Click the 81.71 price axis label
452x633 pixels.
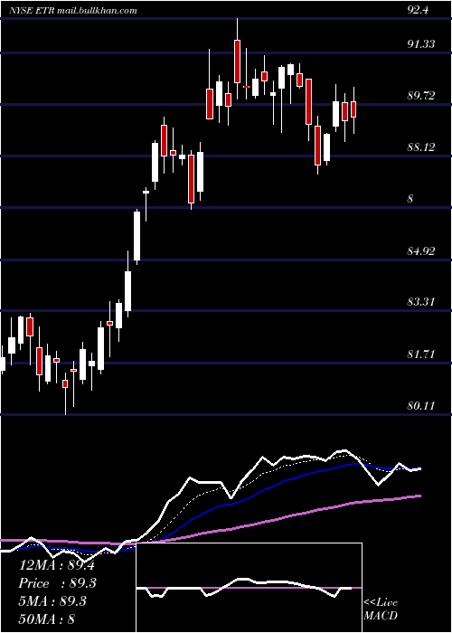(x=421, y=354)
